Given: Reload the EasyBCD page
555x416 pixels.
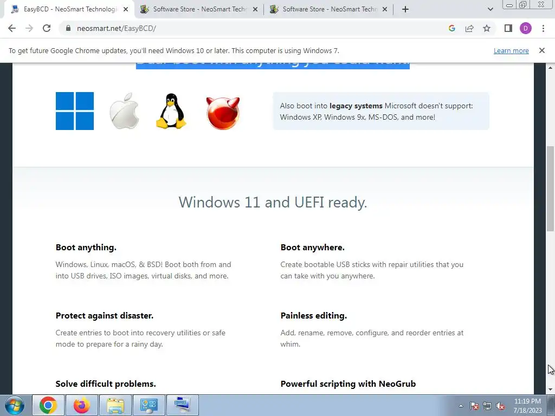Looking at the screenshot, I should 47,28.
